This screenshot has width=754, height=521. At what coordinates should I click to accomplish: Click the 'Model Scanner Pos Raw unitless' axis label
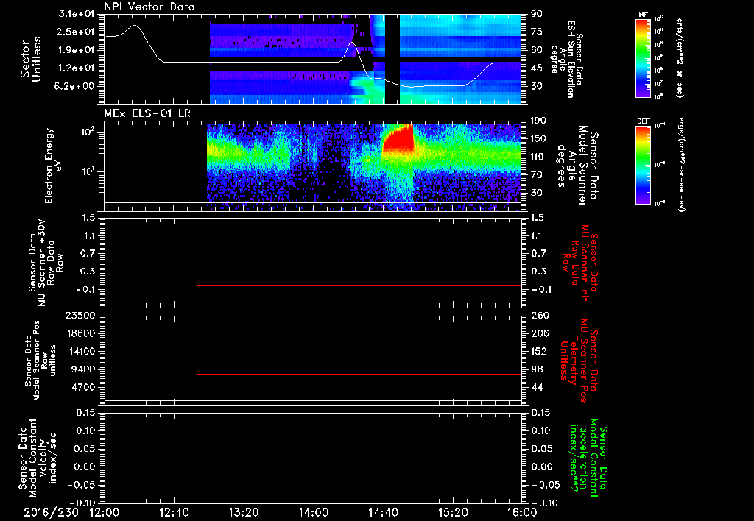40,361
